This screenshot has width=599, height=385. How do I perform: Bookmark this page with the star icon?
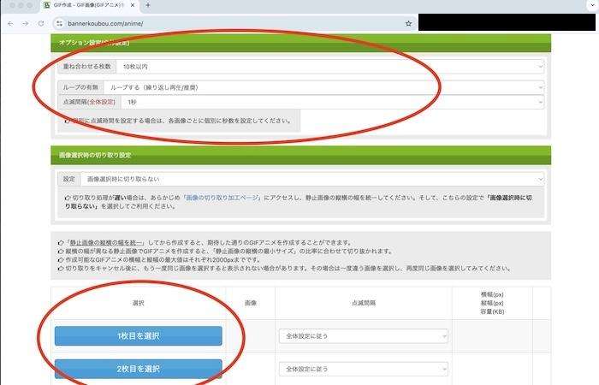pyautogui.click(x=408, y=24)
